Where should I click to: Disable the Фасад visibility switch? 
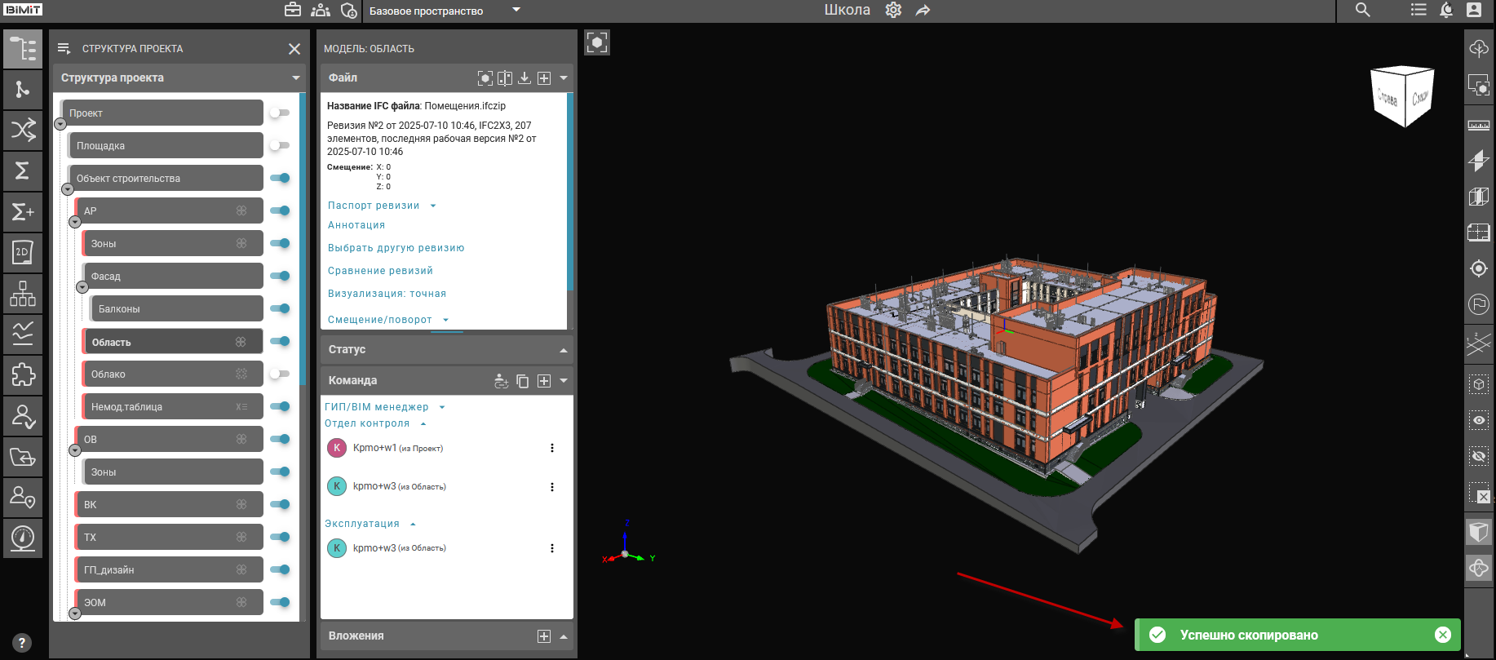280,276
